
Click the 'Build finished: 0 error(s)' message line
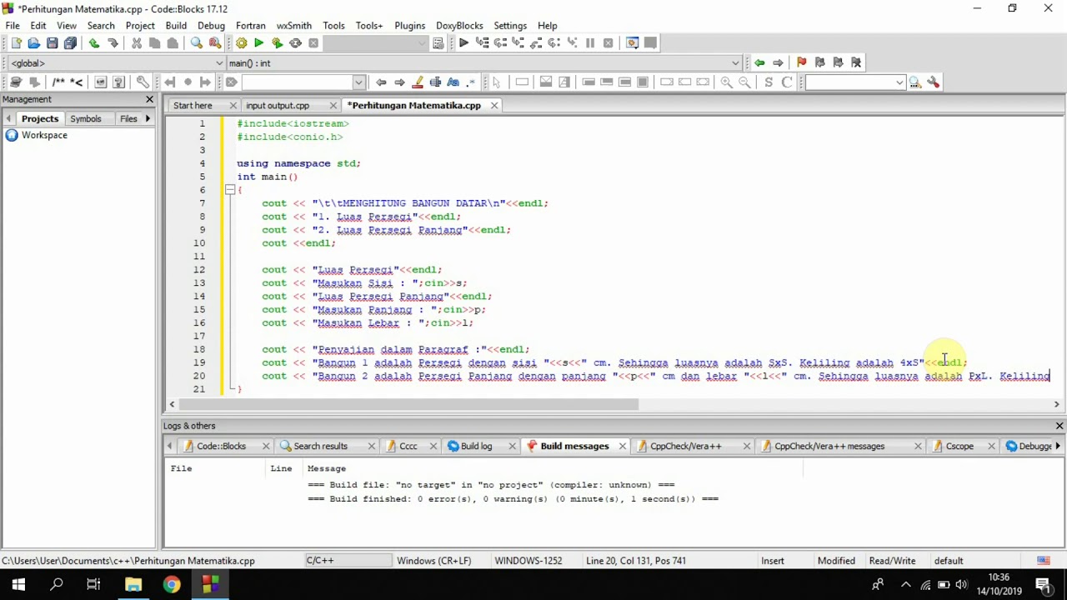513,499
